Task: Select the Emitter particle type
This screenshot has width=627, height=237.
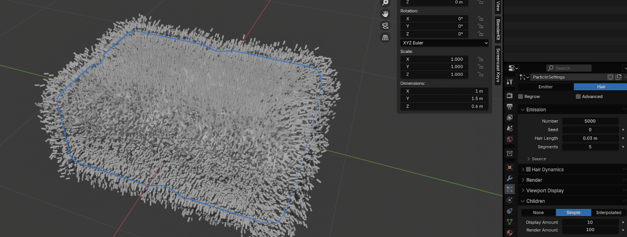Action: point(545,87)
